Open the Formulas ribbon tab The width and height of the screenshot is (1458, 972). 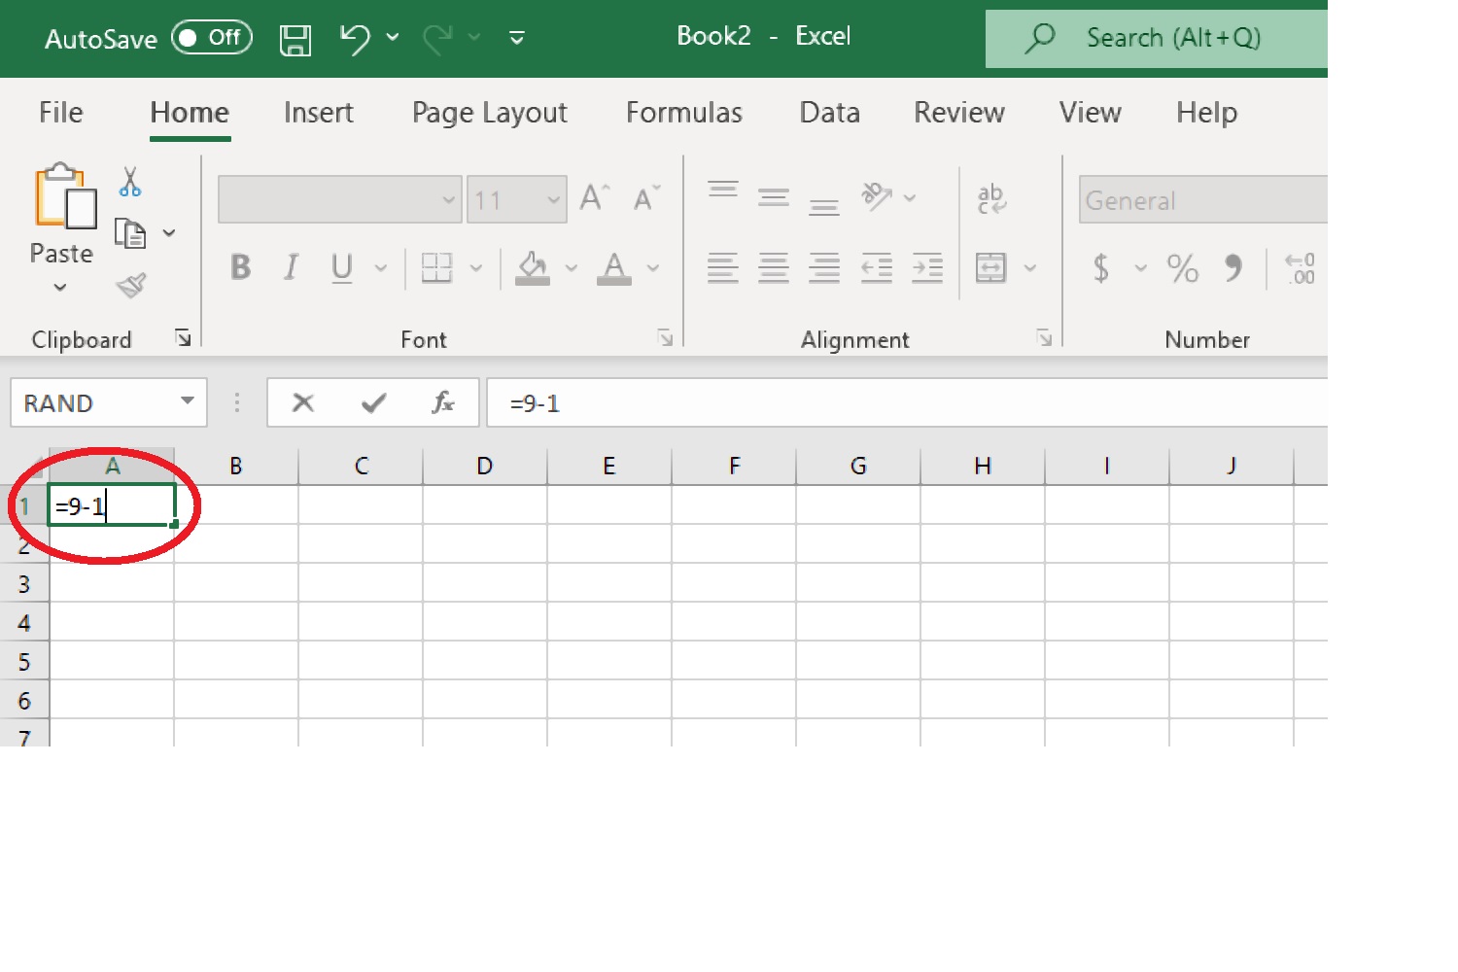tap(683, 113)
